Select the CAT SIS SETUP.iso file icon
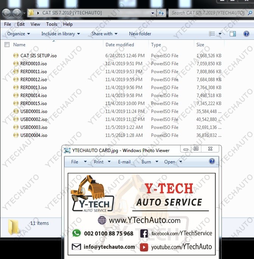Viewport: 254px width, 259px height. 16,56
